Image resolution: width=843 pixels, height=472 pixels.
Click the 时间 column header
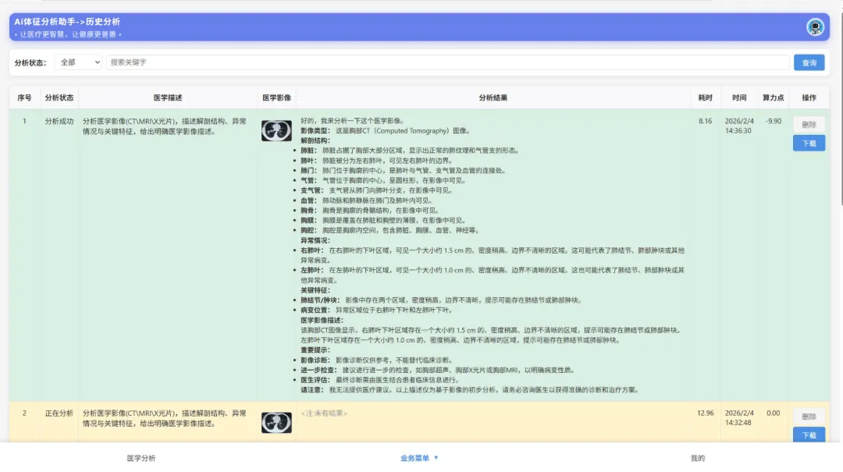click(x=738, y=98)
